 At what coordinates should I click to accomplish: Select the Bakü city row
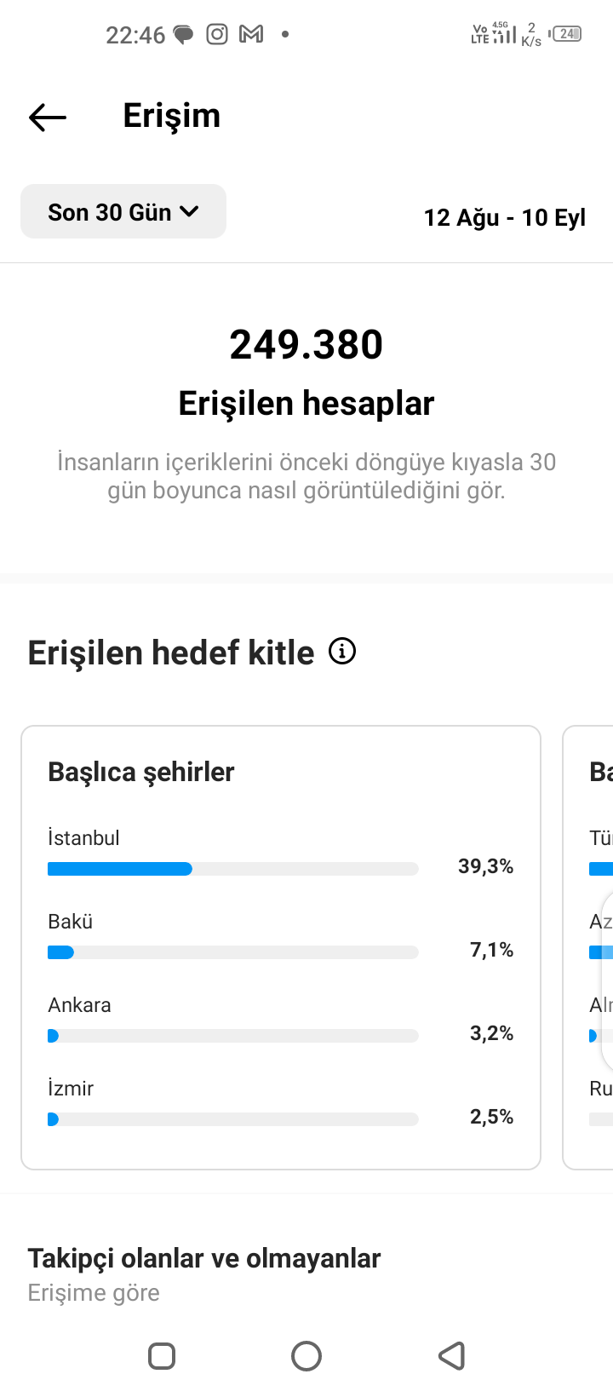(x=281, y=936)
